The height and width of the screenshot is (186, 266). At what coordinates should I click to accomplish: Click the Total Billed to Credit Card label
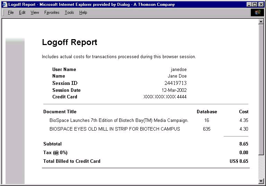72,161
